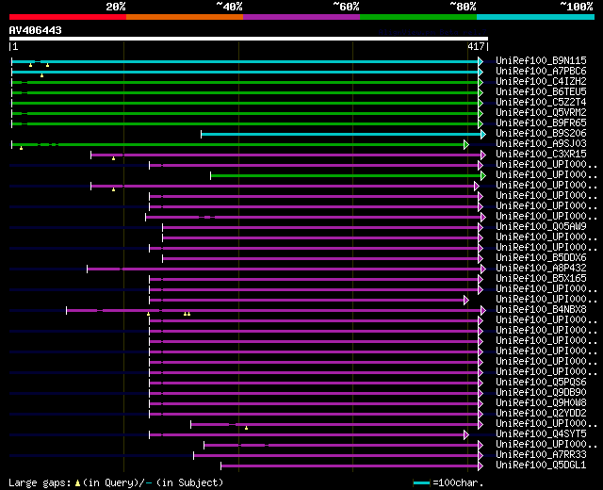Click the yellow gap marker on the A9SJ03 row
This screenshot has width=603, height=490.
(21, 148)
